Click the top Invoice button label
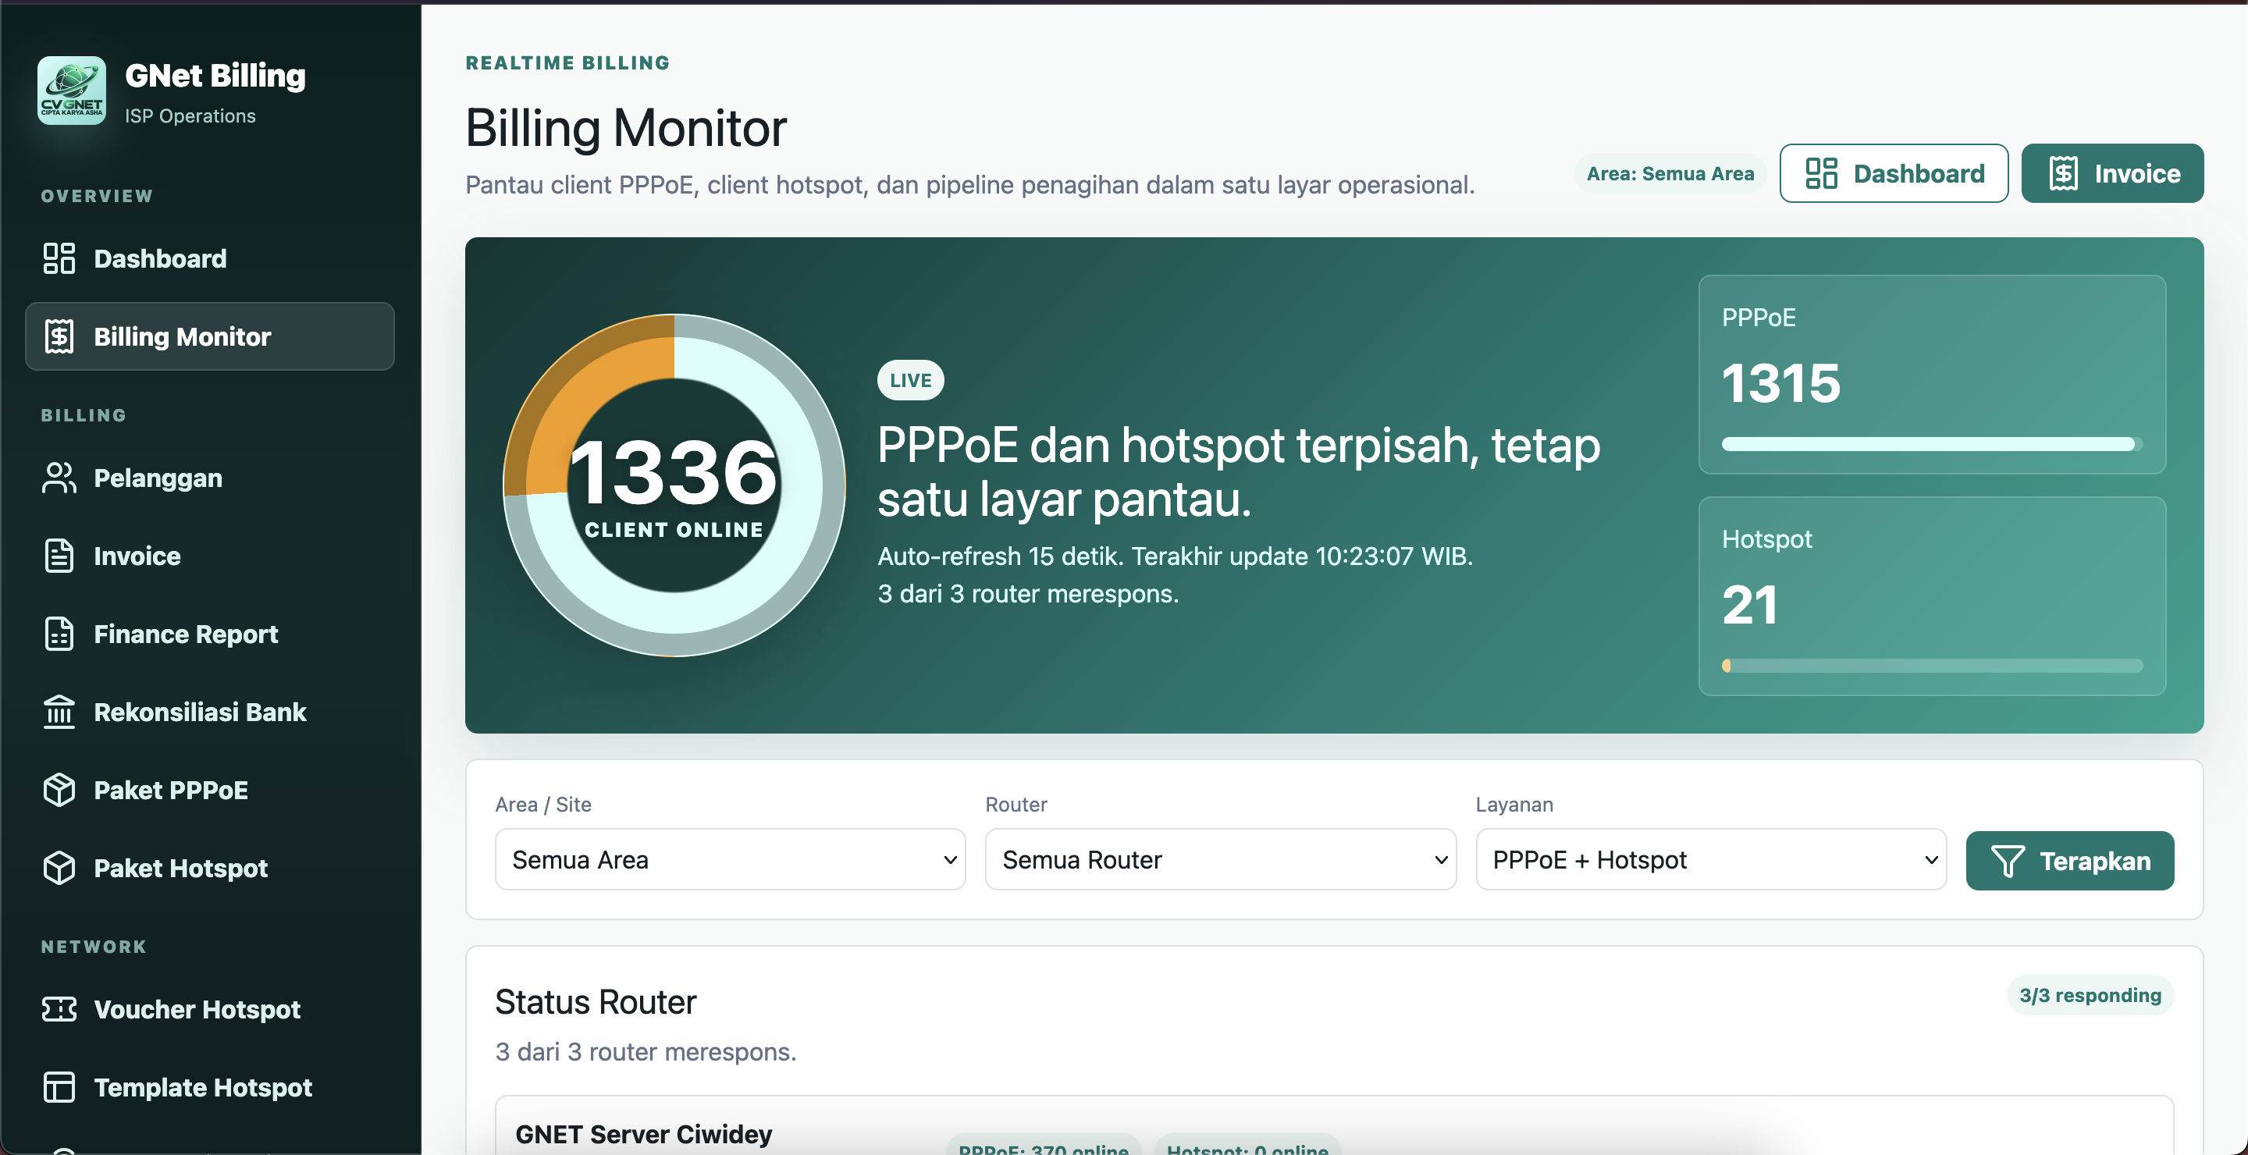Image resolution: width=2248 pixels, height=1155 pixels. 2137,173
